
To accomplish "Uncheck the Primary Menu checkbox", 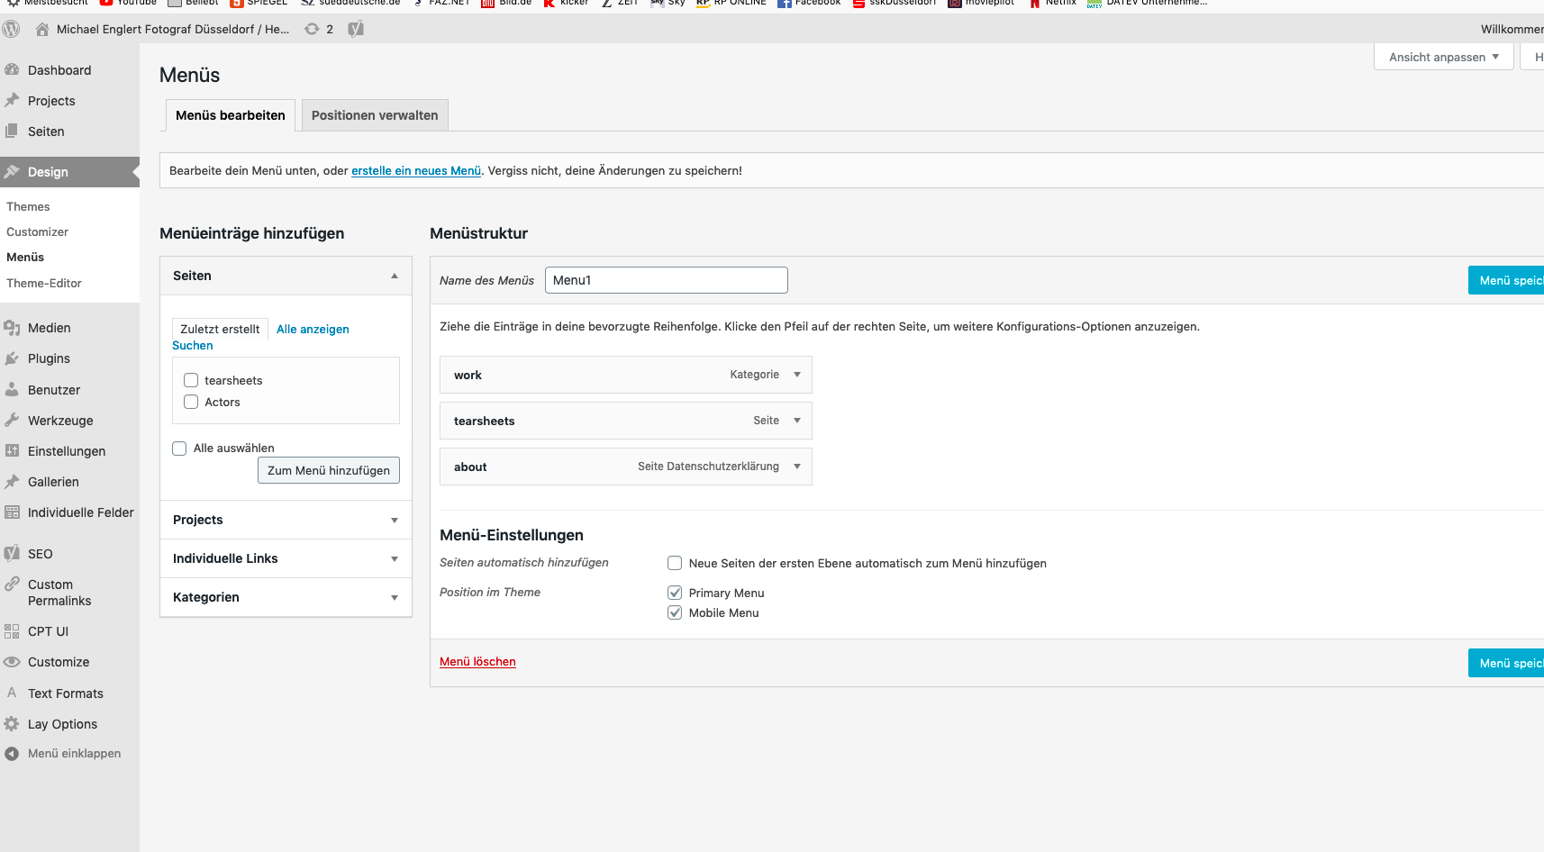I will coord(675,593).
